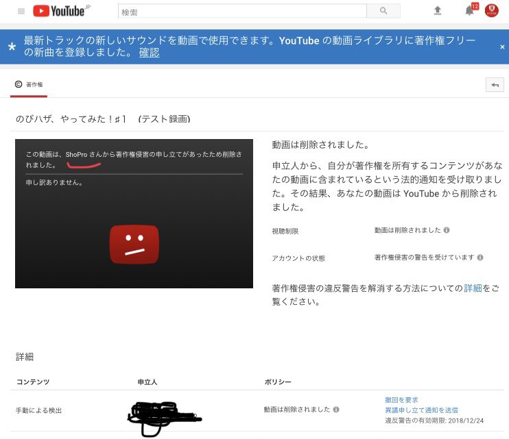The image size is (509, 439).
Task: Click the removed video thumbnail
Action: click(x=134, y=214)
